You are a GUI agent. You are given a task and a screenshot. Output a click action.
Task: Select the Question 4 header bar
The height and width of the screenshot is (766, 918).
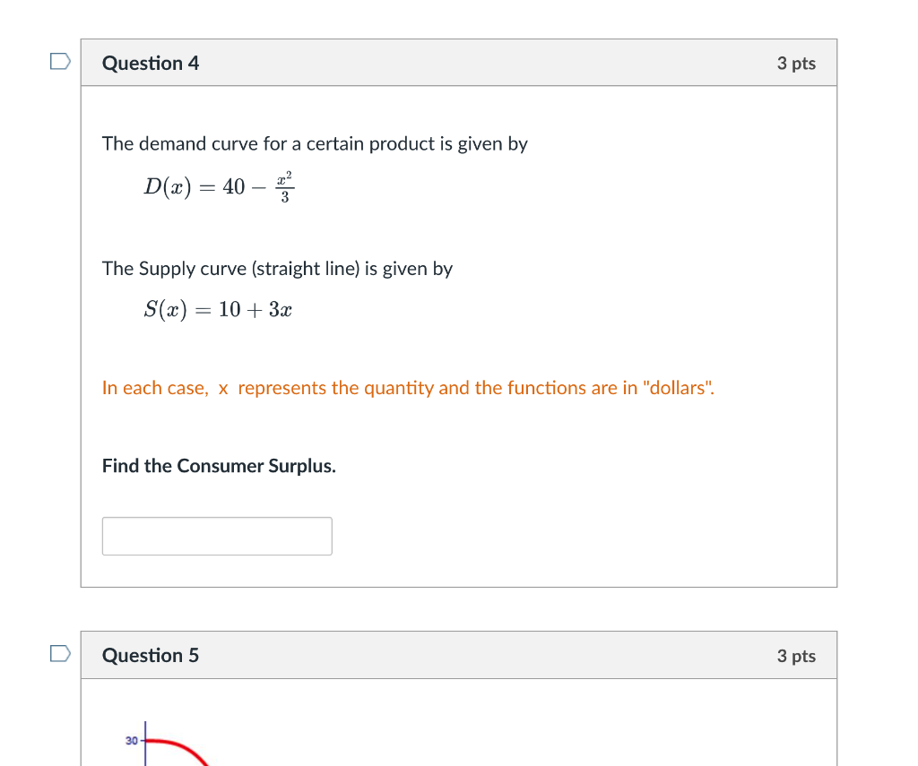(458, 62)
